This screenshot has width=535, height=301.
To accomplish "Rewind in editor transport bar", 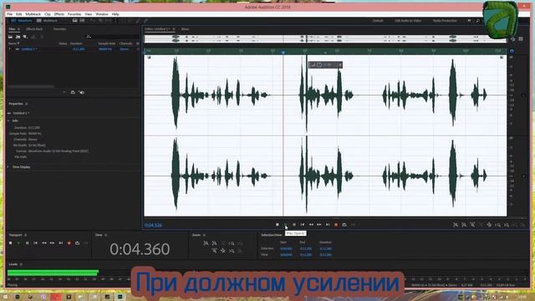I will (311, 225).
